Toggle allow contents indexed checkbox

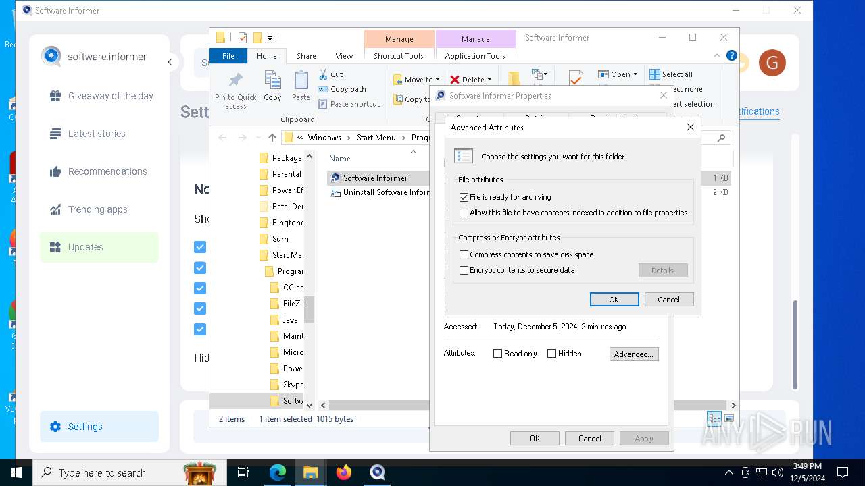tap(464, 213)
